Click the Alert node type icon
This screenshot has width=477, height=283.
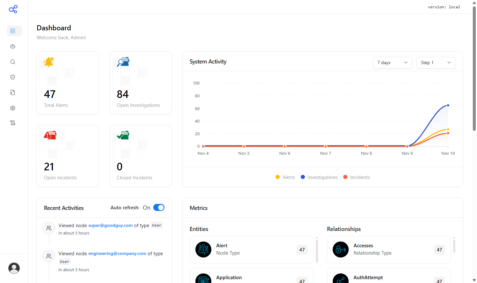203,250
